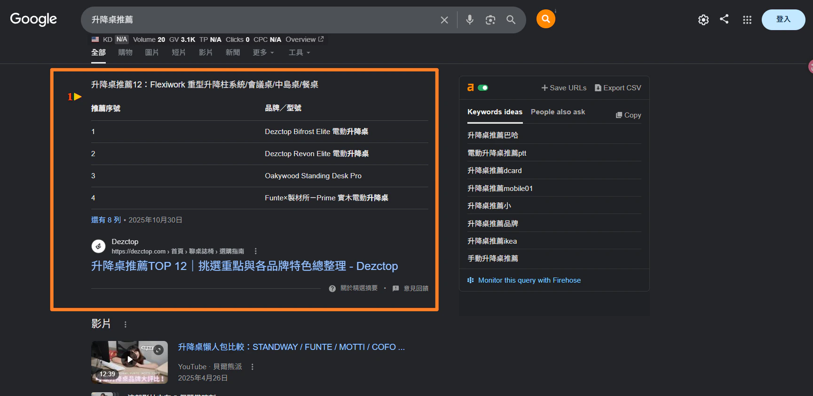
Task: Open the 升降桌懶人包比較 video link
Action: coord(291,347)
